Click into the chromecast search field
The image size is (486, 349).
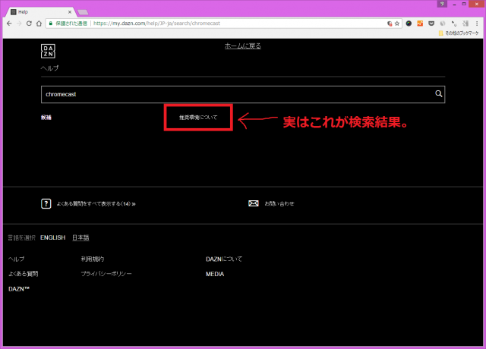coord(243,94)
